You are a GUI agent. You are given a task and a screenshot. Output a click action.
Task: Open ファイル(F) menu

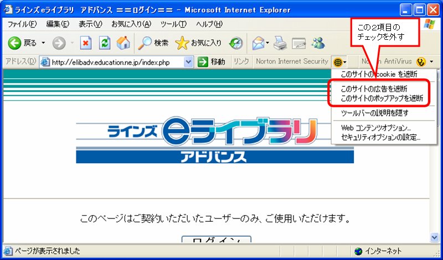pos(22,24)
